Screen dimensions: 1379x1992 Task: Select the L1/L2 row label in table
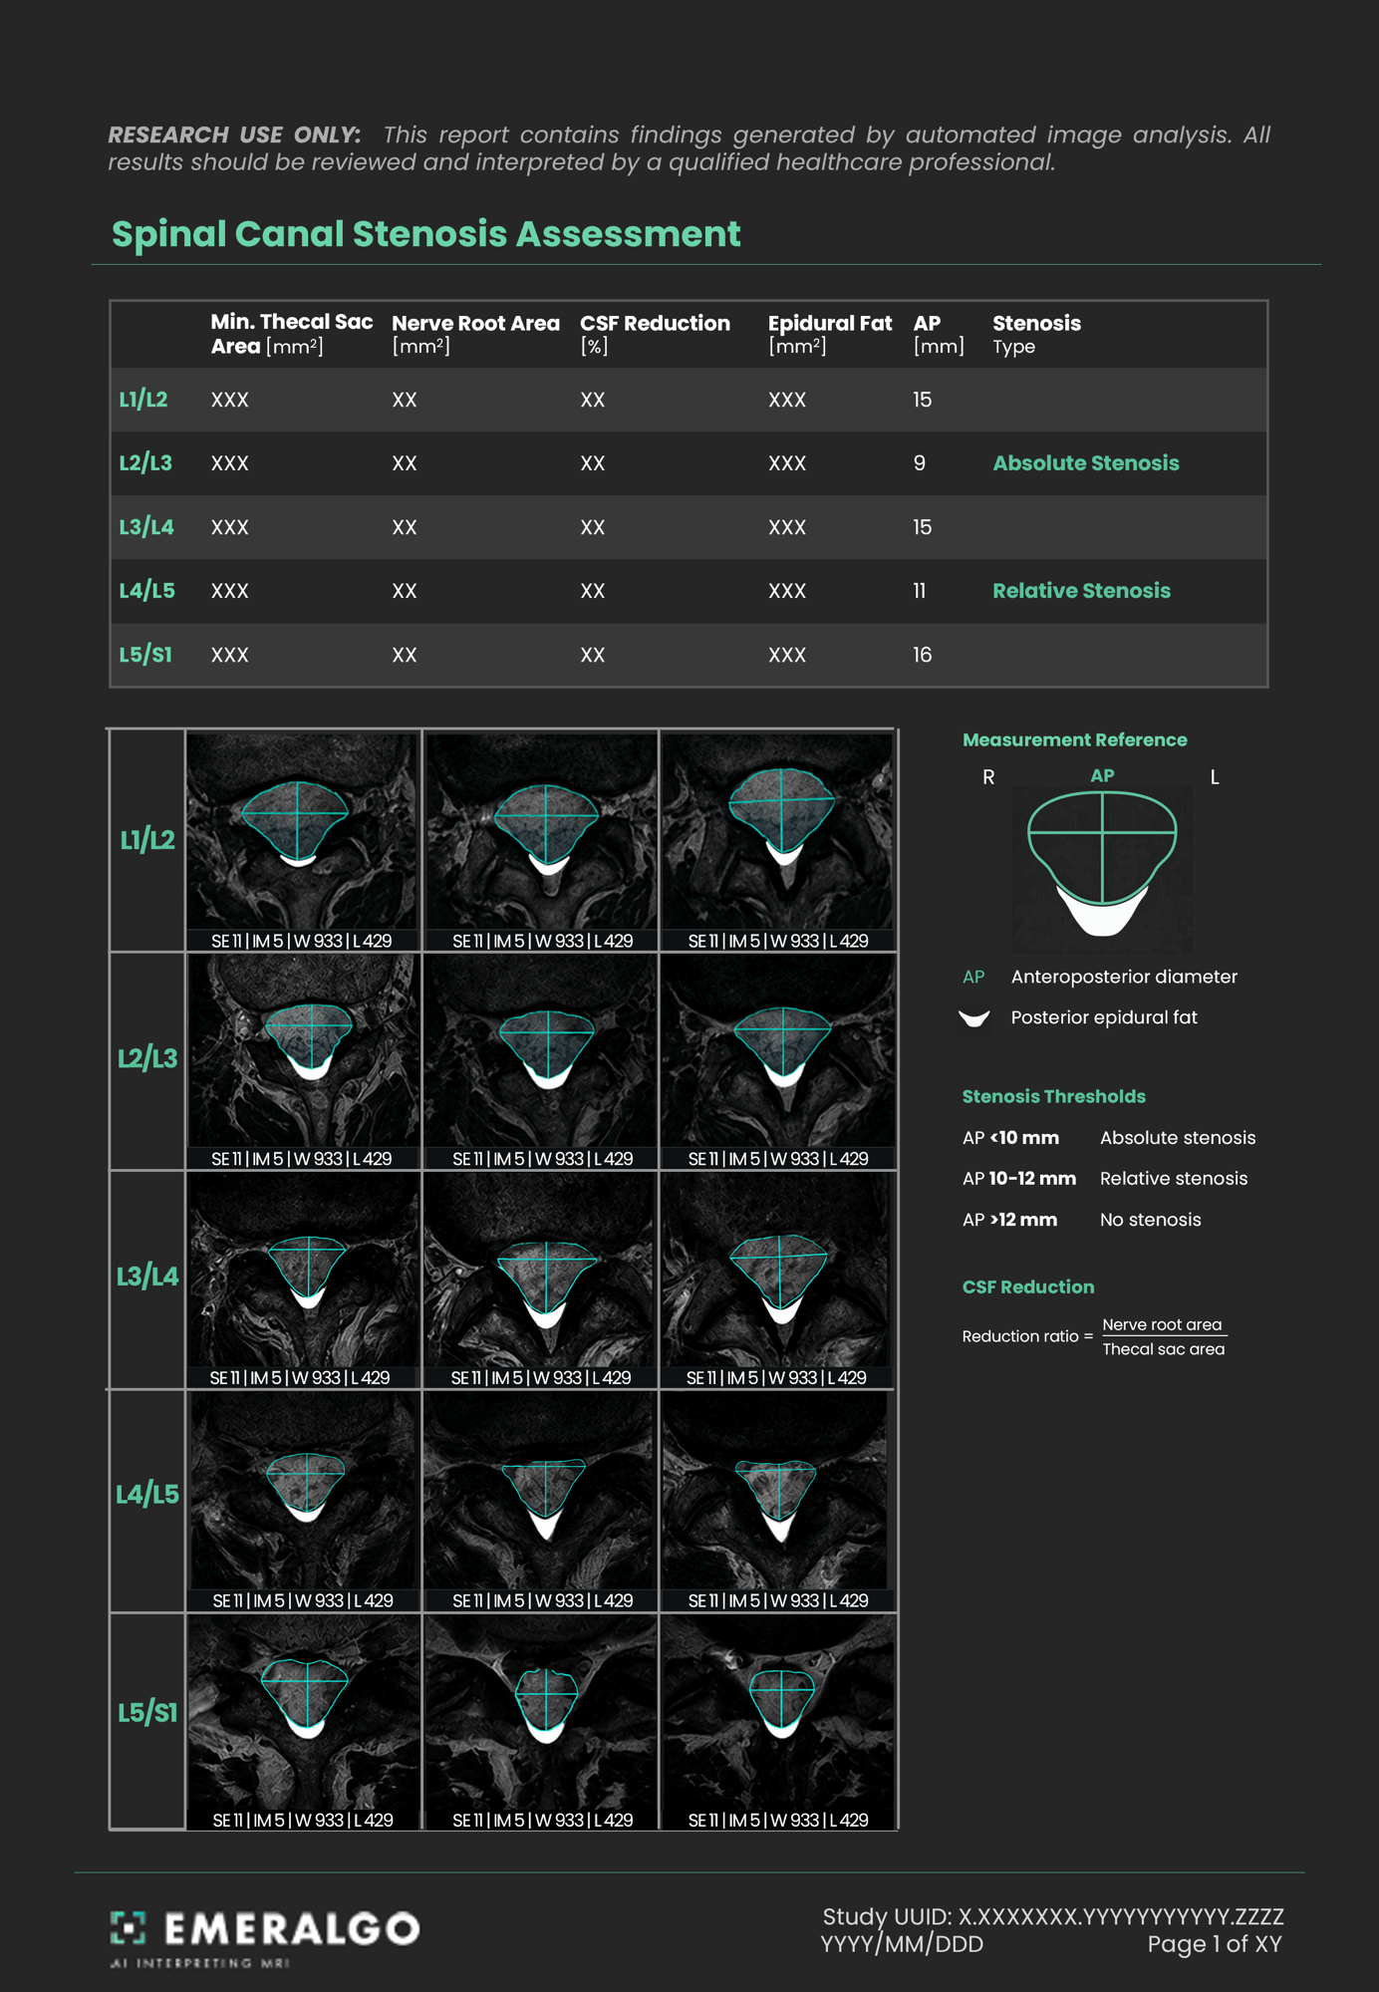(143, 400)
